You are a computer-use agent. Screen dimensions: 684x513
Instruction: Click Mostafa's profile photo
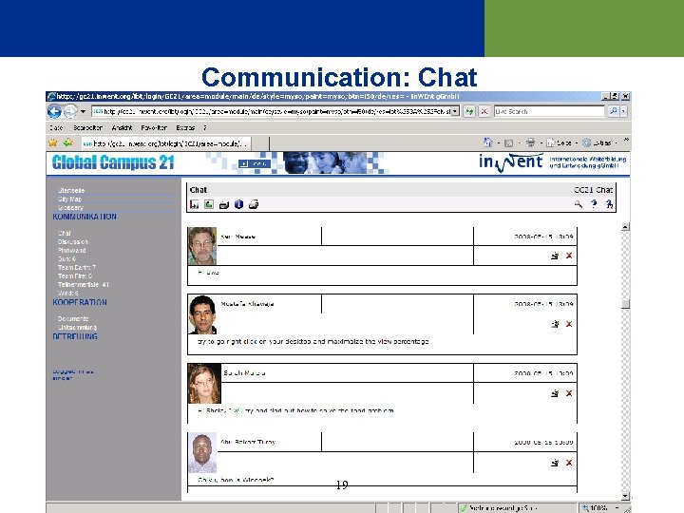click(x=202, y=314)
